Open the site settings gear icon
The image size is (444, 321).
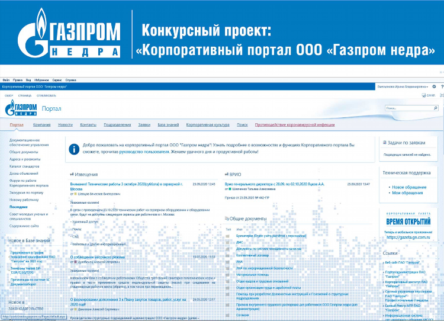(x=434, y=86)
